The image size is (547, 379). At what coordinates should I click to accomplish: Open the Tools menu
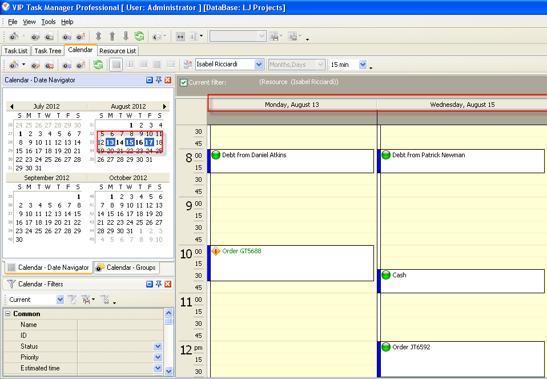click(49, 22)
